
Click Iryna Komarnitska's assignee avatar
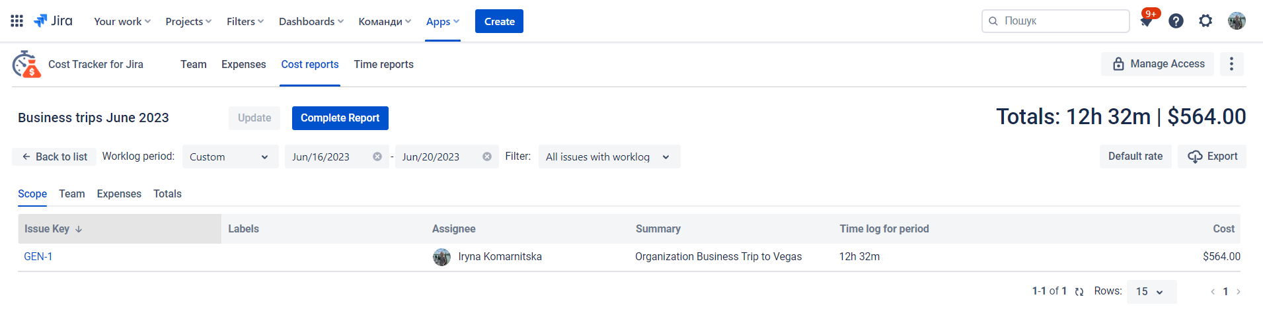pos(441,257)
